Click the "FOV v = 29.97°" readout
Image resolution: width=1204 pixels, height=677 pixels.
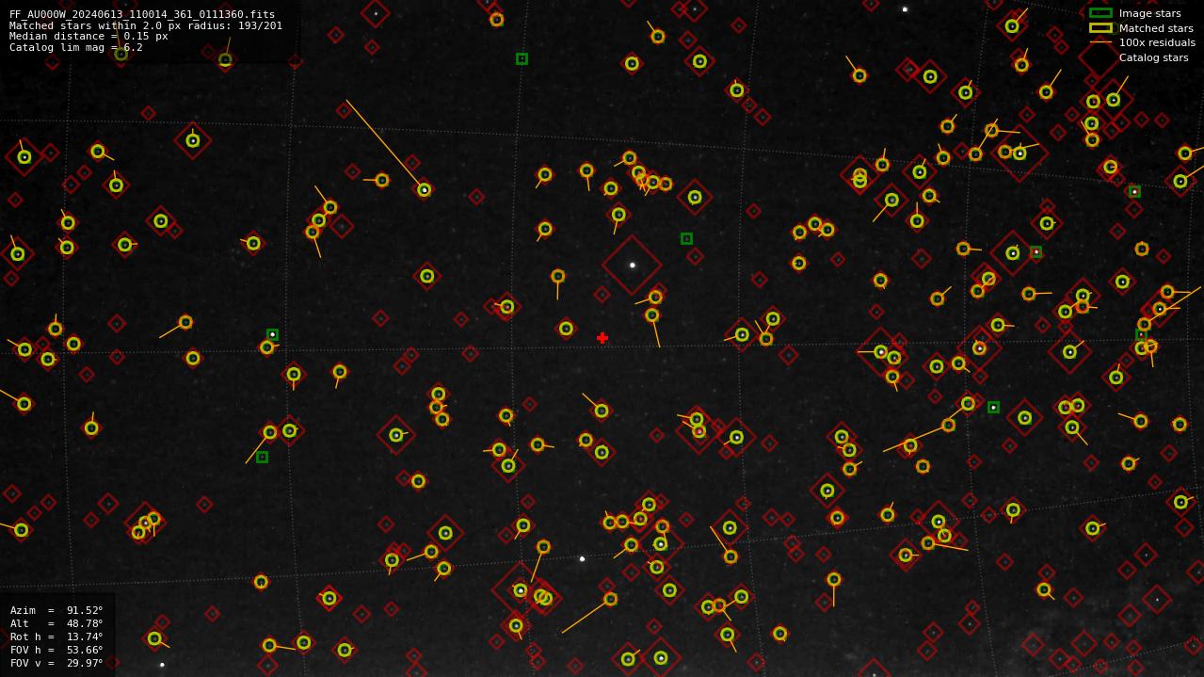click(56, 663)
